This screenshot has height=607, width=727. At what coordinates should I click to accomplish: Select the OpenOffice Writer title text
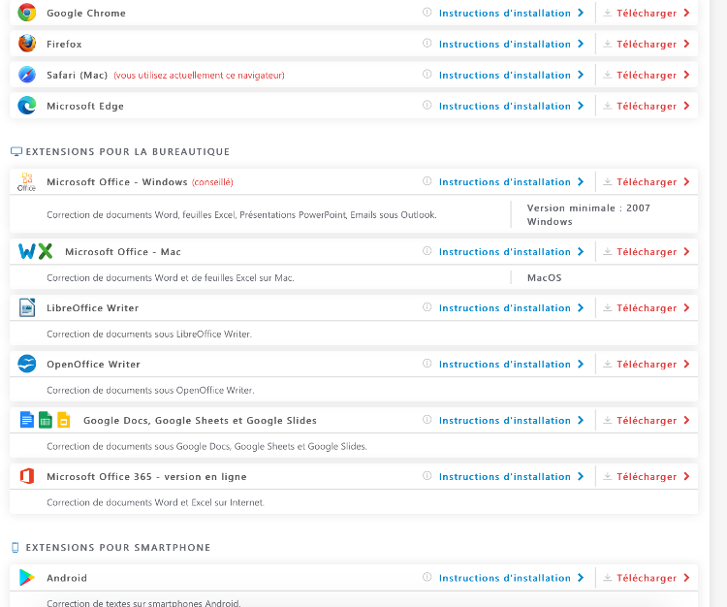tap(93, 364)
